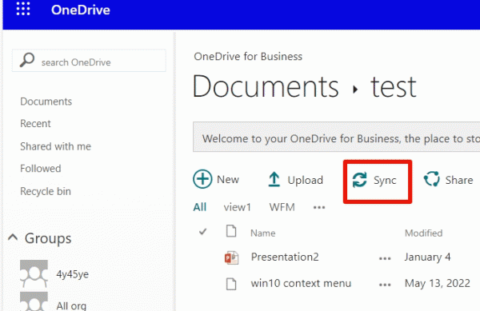Click the Share circular icon
480x311 pixels.
tap(432, 179)
